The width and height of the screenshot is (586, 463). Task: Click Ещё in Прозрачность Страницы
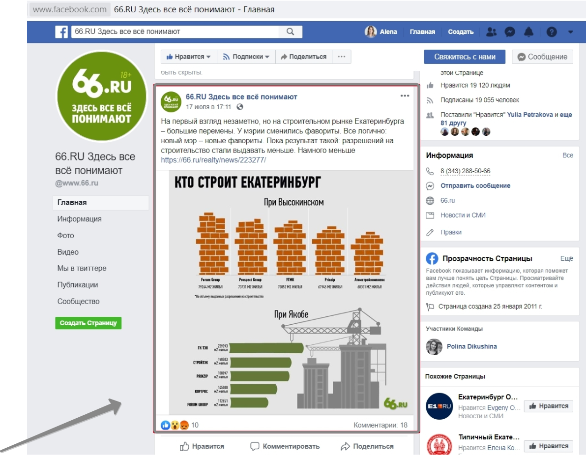566,259
